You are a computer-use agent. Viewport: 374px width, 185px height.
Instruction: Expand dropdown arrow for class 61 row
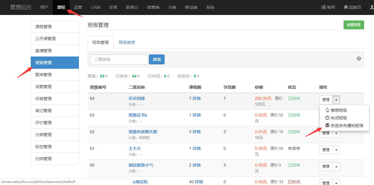pos(336,150)
